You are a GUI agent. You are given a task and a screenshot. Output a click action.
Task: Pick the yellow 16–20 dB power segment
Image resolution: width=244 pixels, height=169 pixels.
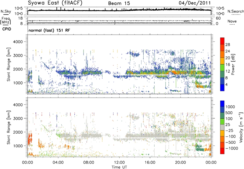pyautogui.click(x=222, y=61)
